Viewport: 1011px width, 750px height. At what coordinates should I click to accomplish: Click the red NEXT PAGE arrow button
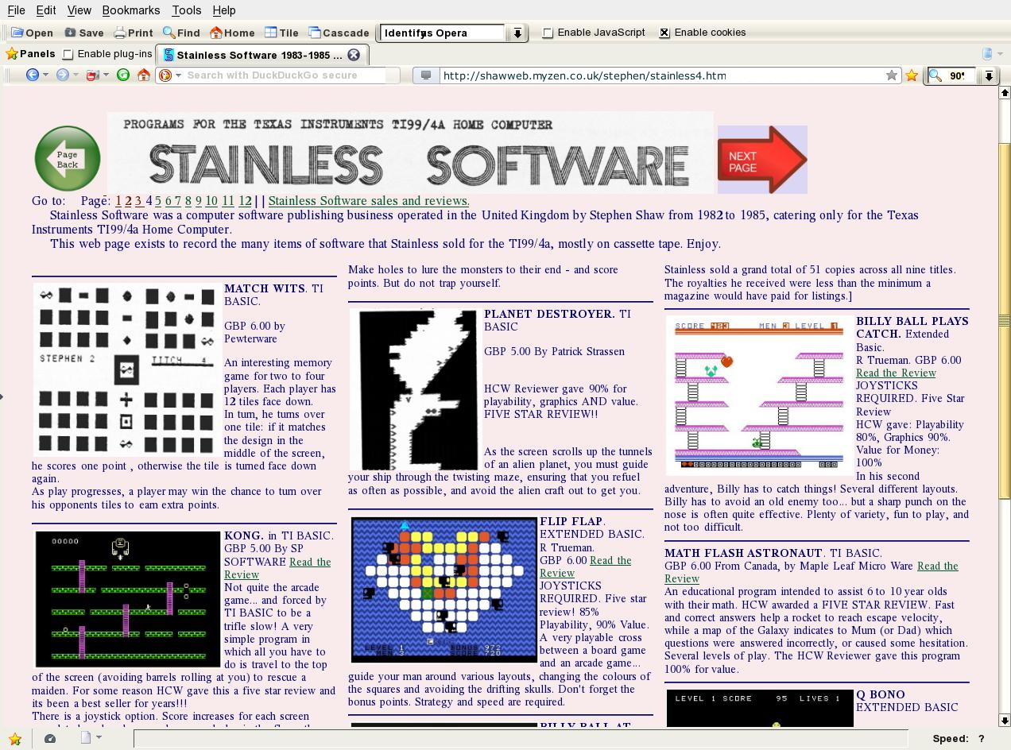click(761, 159)
